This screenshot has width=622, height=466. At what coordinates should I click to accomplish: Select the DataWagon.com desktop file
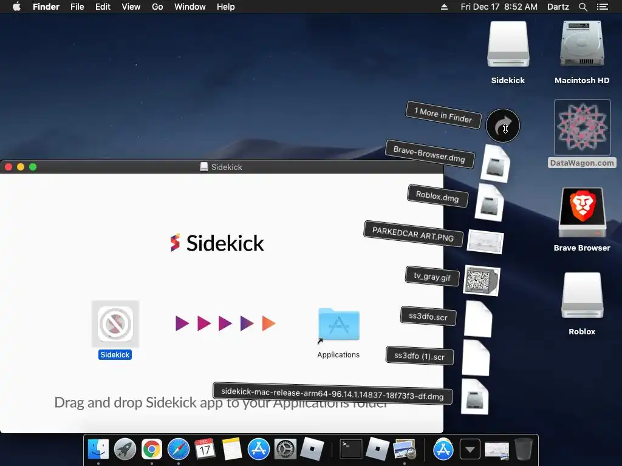(x=582, y=127)
